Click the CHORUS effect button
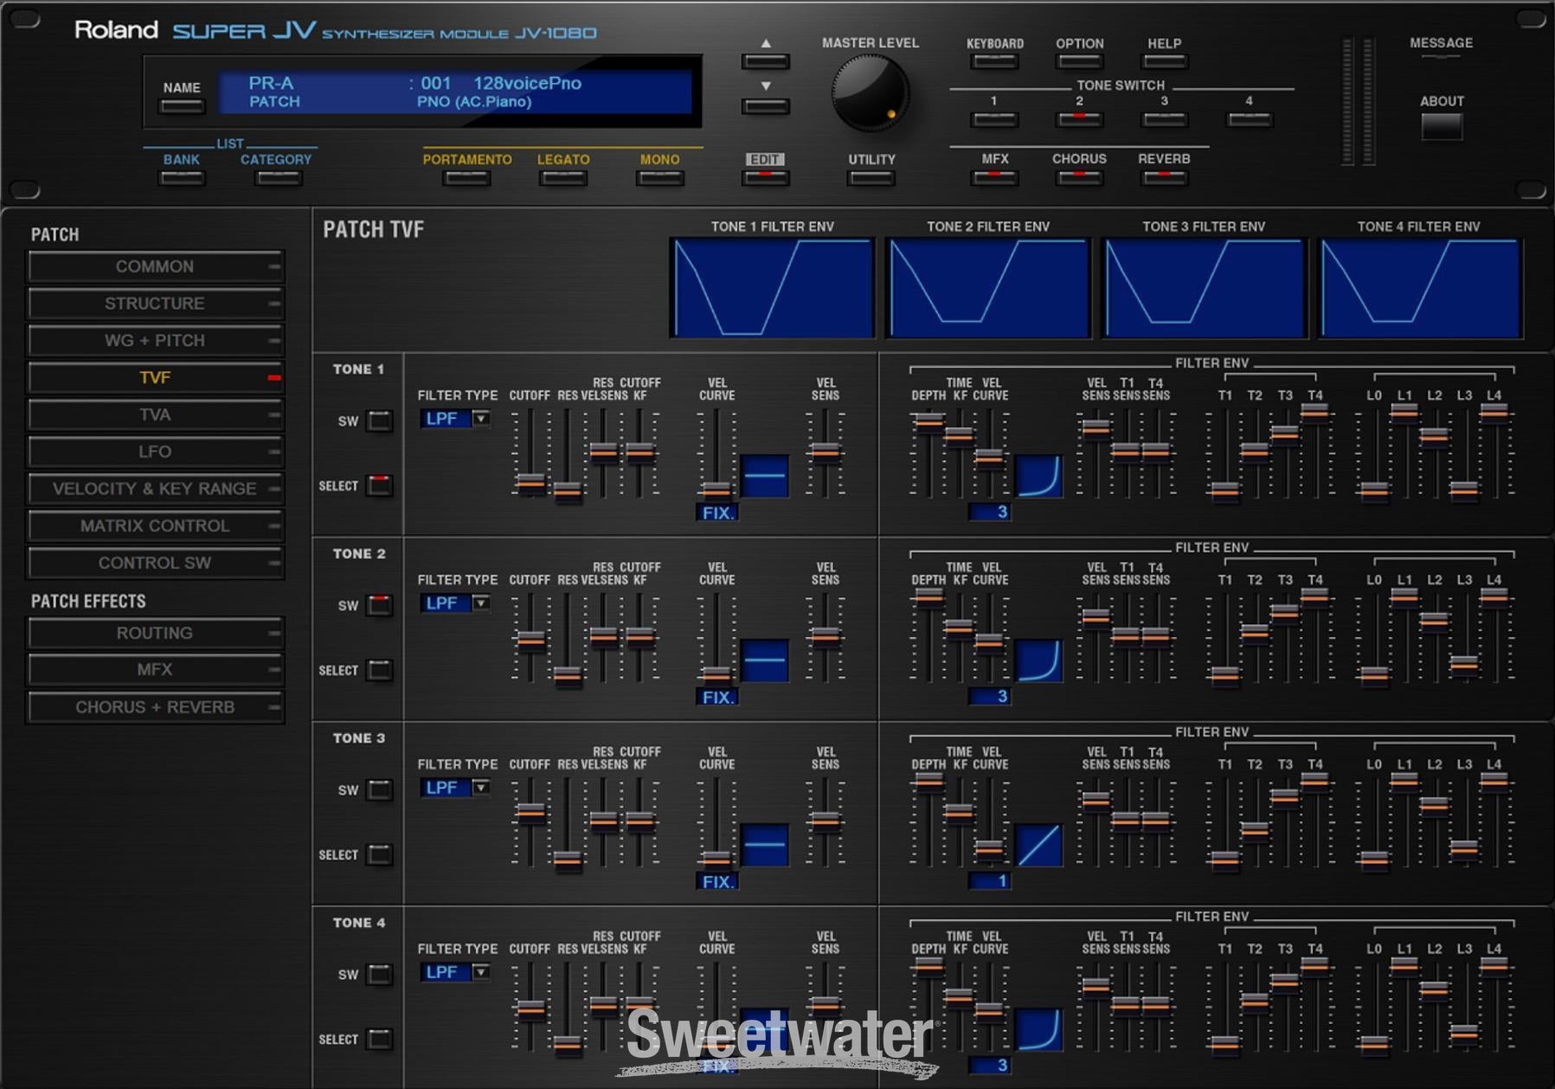 pyautogui.click(x=1078, y=176)
